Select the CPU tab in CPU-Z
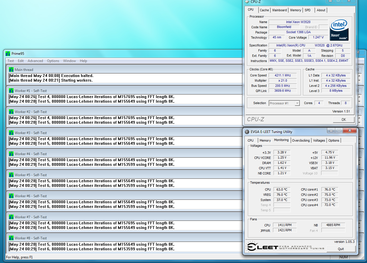This screenshot has height=263, width=367. [251, 10]
